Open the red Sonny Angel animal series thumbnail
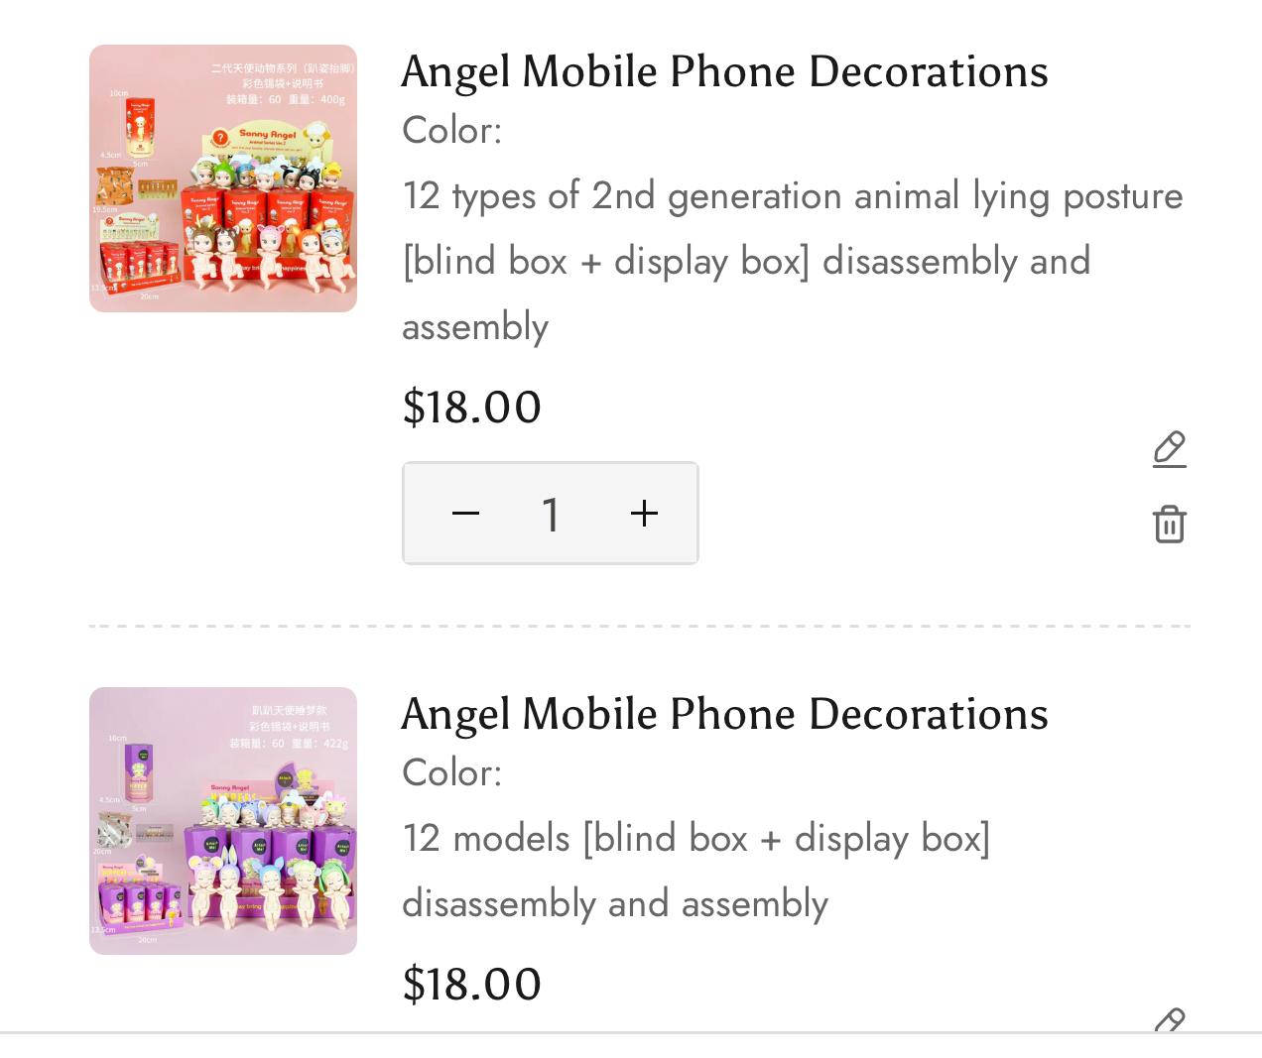This screenshot has width=1262, height=1058. pyautogui.click(x=223, y=178)
